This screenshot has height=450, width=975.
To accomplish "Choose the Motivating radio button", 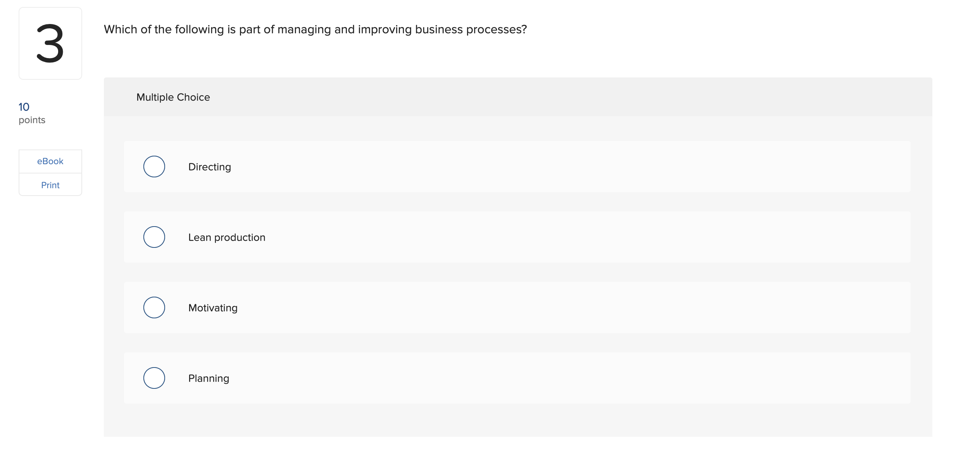I will coord(154,307).
